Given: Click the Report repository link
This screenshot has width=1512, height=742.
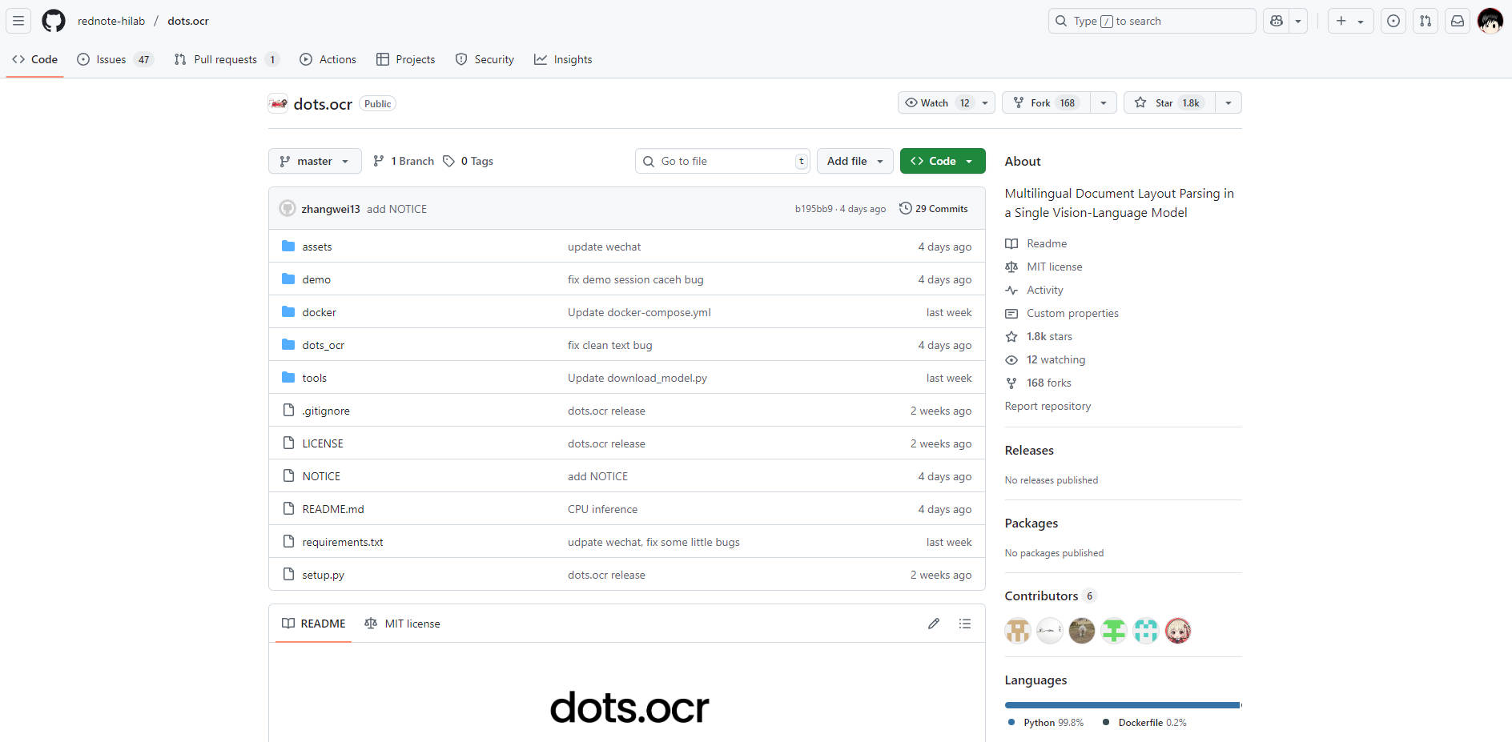Looking at the screenshot, I should [x=1048, y=406].
